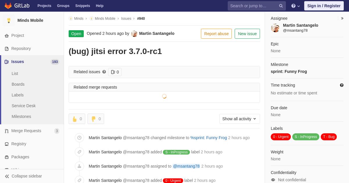The width and height of the screenshot is (349, 183).
Task: Click the search magnifier icon
Action: pyautogui.click(x=281, y=6)
